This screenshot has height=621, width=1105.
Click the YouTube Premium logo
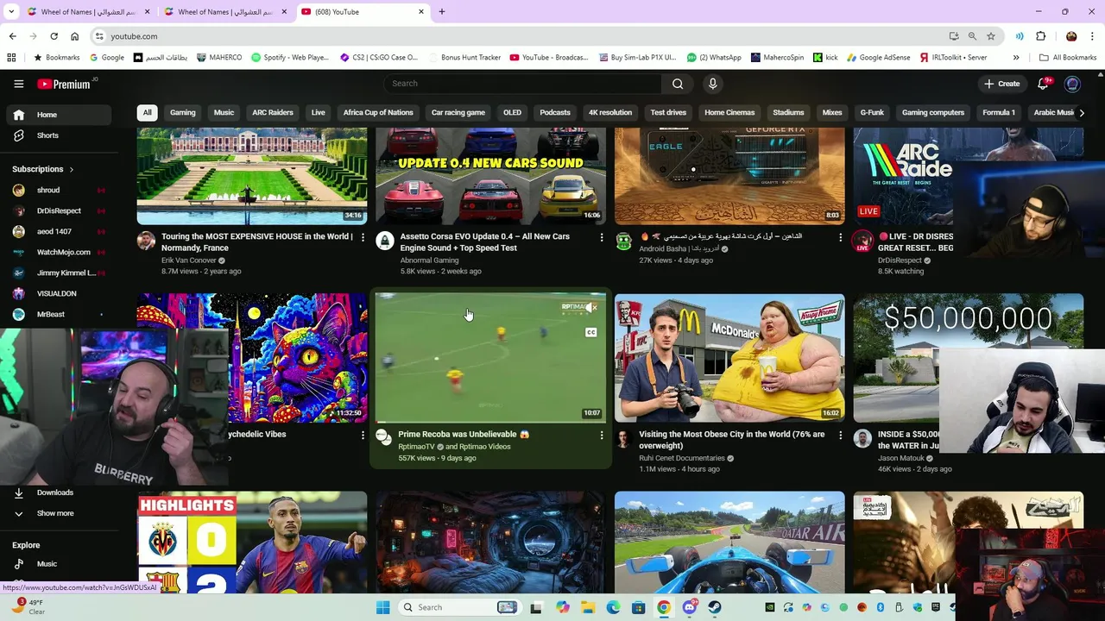[64, 84]
